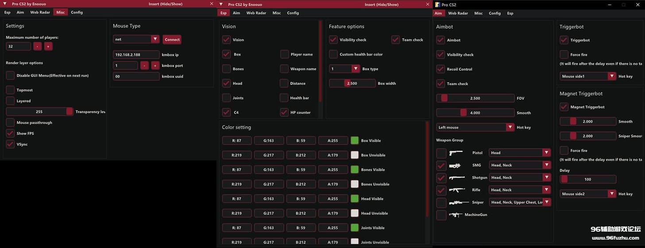Open the Config tab in the middle window
Screen dimensions: 645x248
[293, 13]
